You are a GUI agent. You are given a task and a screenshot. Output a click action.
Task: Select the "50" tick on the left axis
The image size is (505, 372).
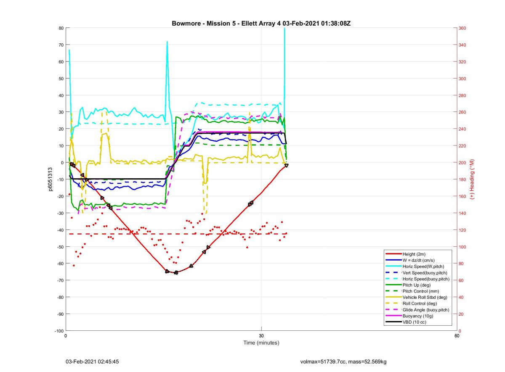click(61, 79)
